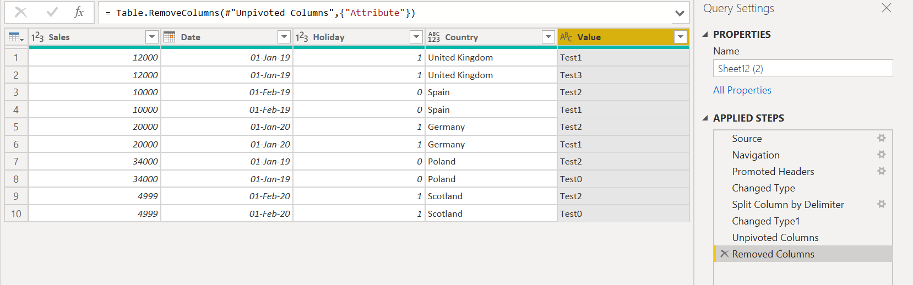Open settings gear for Navigation step

point(882,155)
